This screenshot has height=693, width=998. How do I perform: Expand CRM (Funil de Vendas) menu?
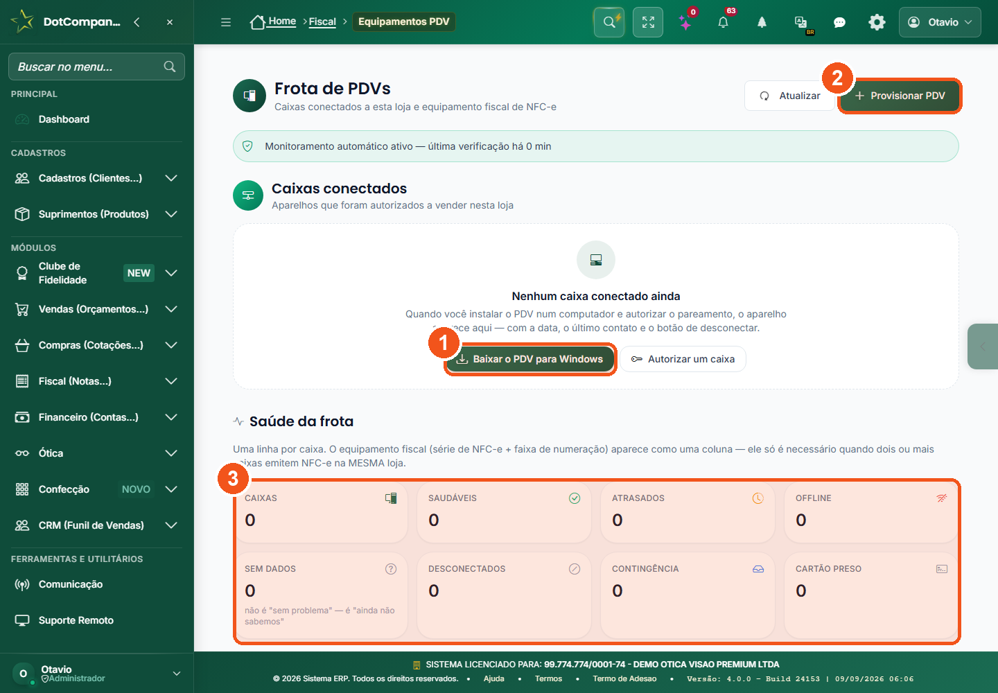tap(96, 525)
